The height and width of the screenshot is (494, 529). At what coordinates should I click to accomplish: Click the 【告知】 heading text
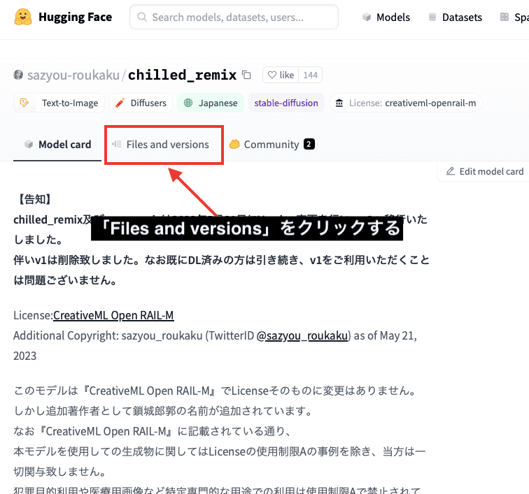(34, 199)
